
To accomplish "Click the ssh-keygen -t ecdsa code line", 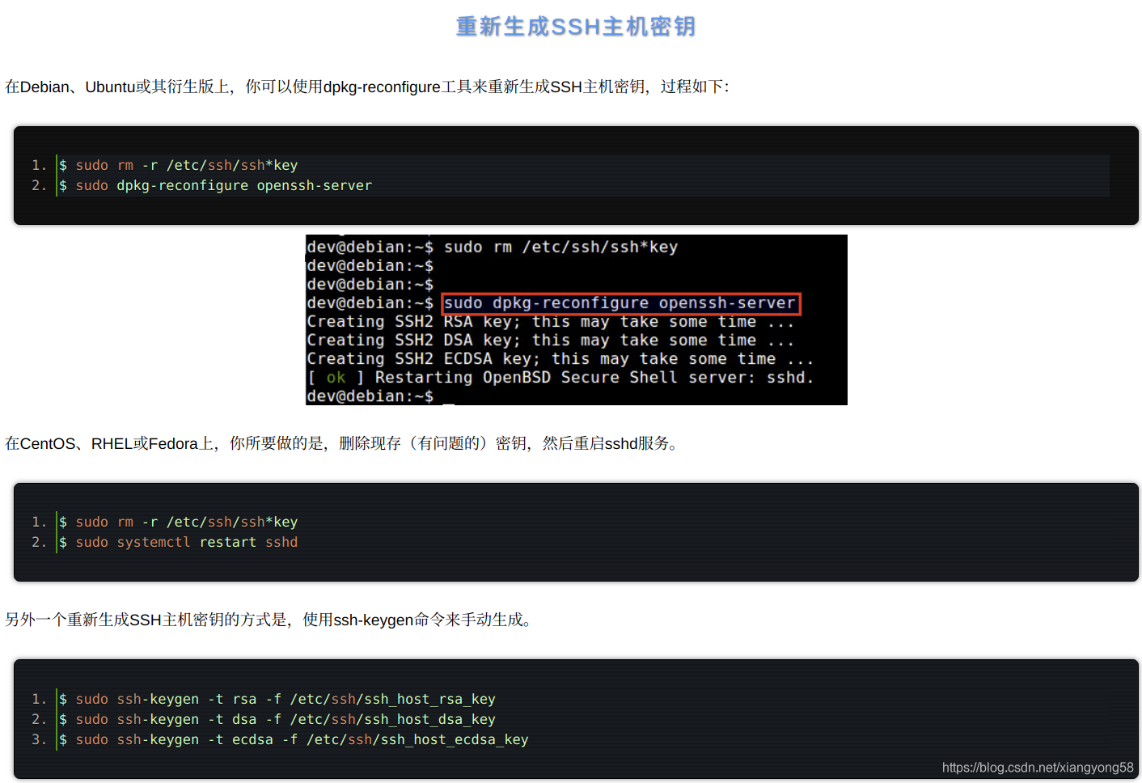I will click(293, 739).
